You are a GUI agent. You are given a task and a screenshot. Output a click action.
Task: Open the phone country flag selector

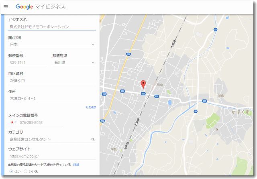(x=13, y=122)
